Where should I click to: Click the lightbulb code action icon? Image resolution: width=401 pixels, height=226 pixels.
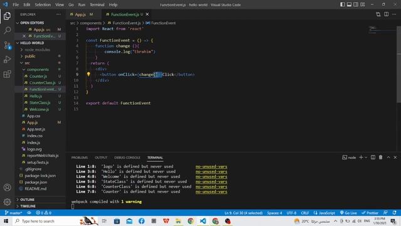click(88, 74)
